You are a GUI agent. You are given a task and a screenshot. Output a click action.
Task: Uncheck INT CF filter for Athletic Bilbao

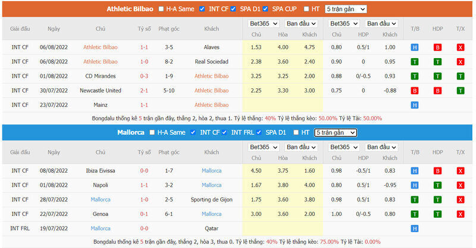[202, 9]
